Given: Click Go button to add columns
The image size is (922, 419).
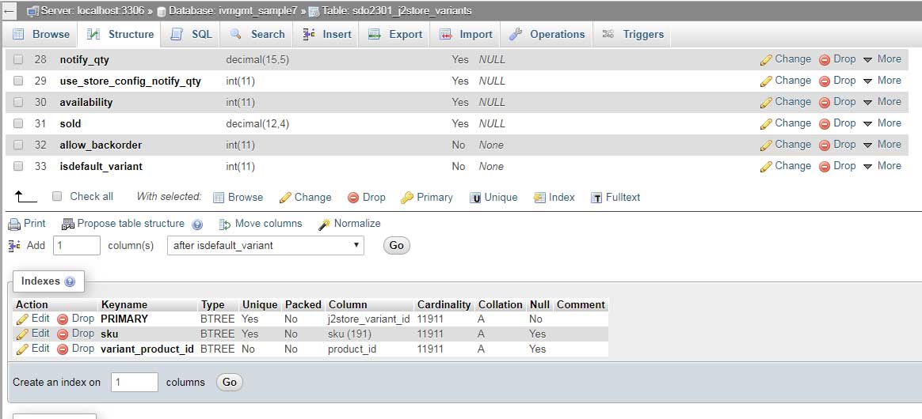Looking at the screenshot, I should click(396, 245).
